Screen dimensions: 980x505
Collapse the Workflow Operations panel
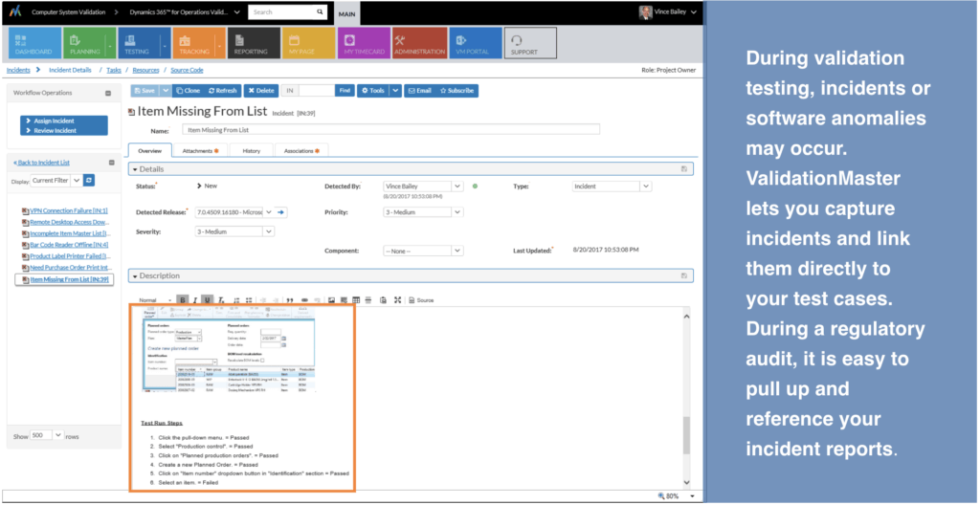[x=108, y=93]
